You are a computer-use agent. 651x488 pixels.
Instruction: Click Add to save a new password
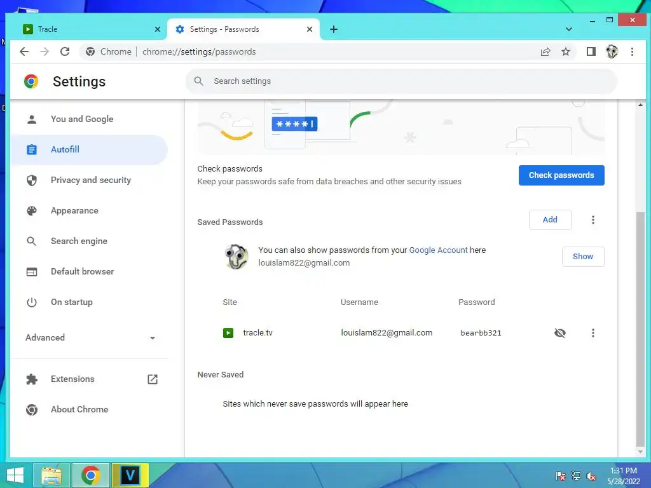point(550,219)
